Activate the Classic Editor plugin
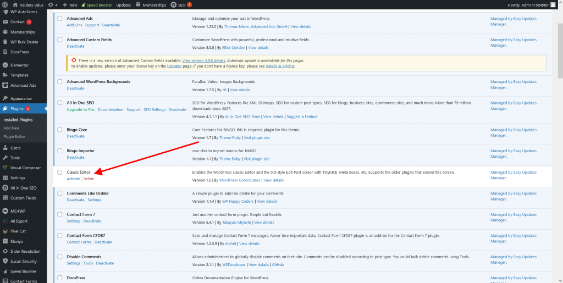The width and height of the screenshot is (563, 283). 73,179
